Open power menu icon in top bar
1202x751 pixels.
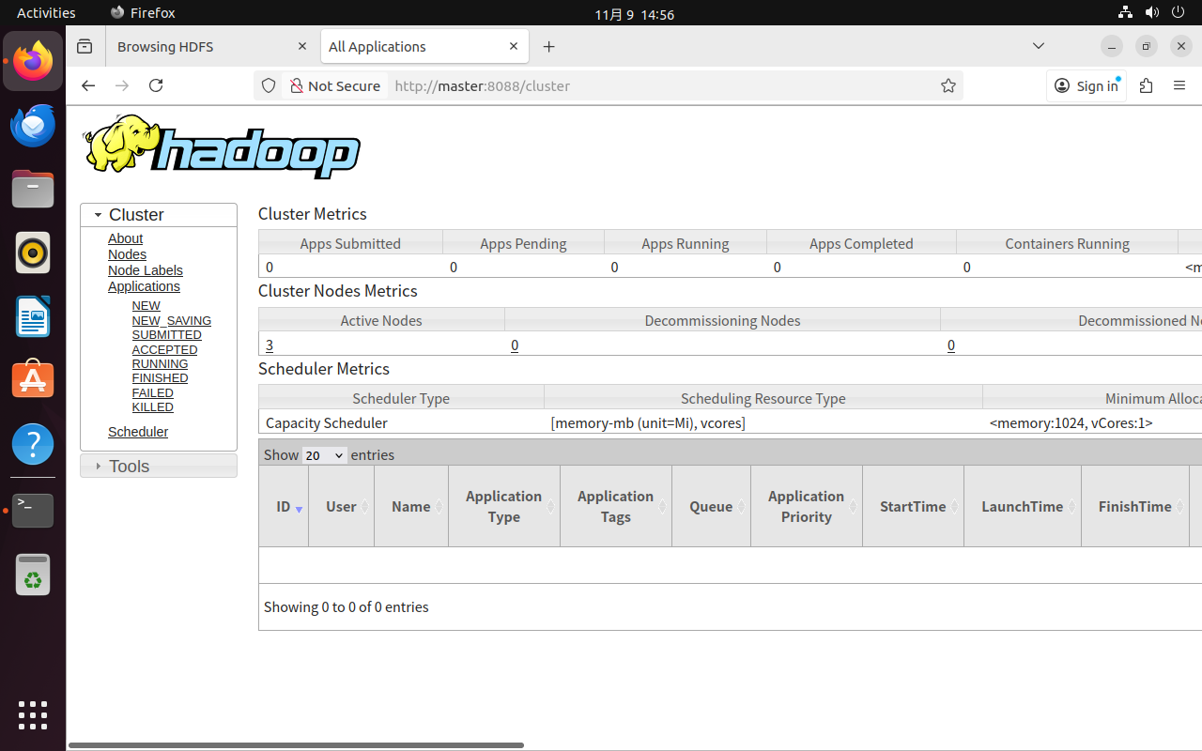[1178, 13]
